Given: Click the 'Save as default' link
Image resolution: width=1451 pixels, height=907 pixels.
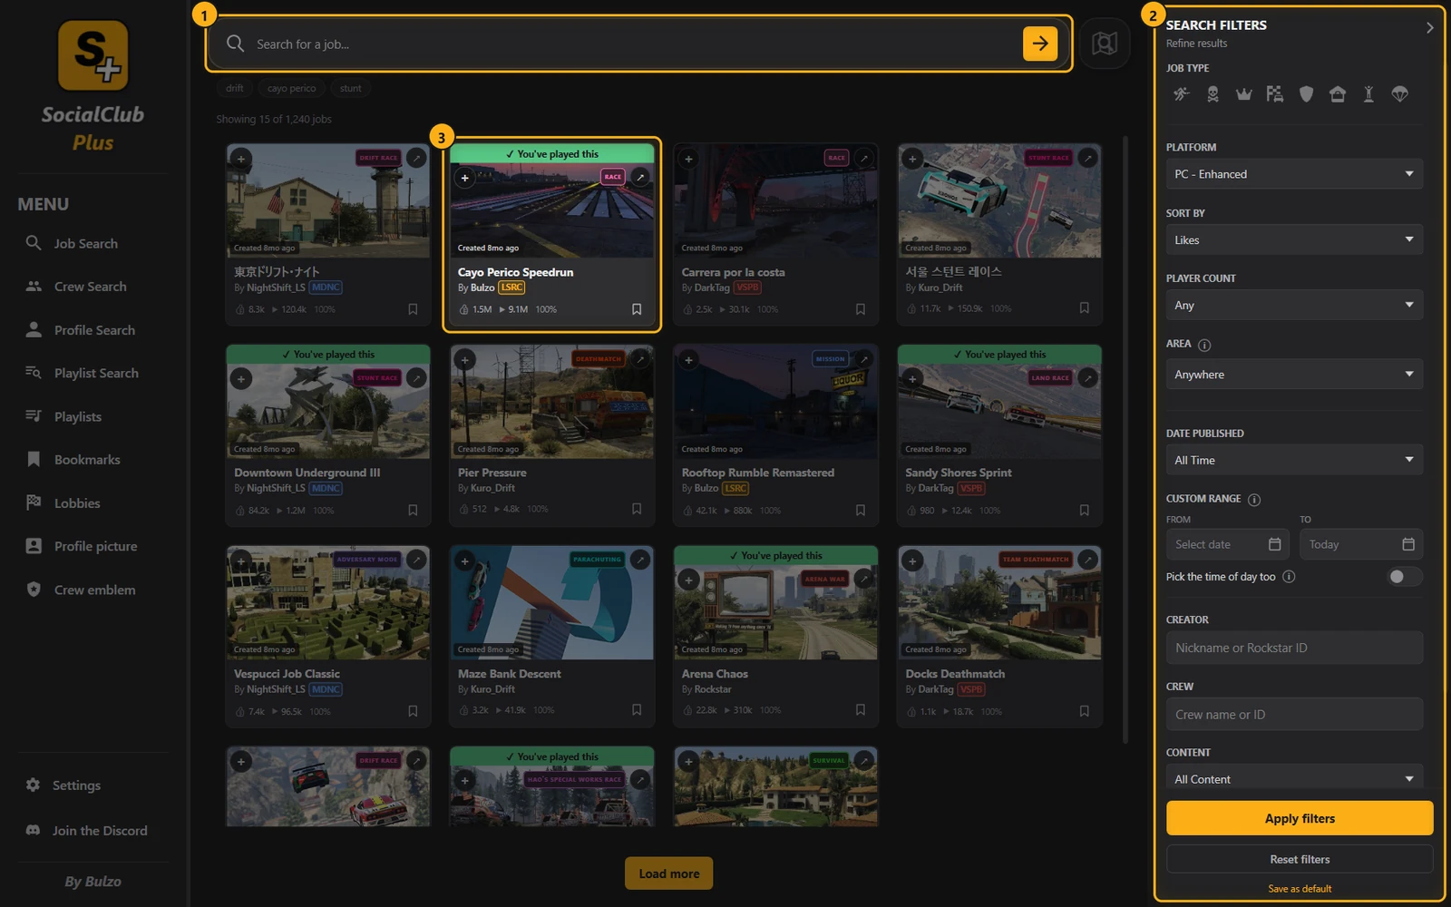Looking at the screenshot, I should (1300, 889).
